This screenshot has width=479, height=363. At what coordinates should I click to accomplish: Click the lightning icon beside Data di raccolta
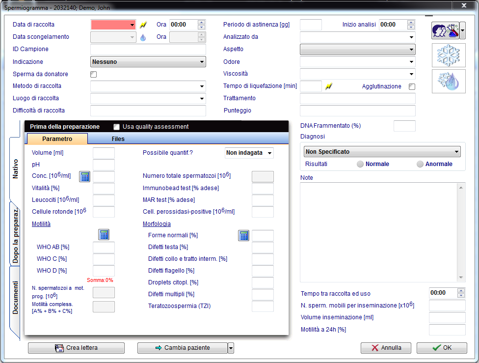coord(143,25)
